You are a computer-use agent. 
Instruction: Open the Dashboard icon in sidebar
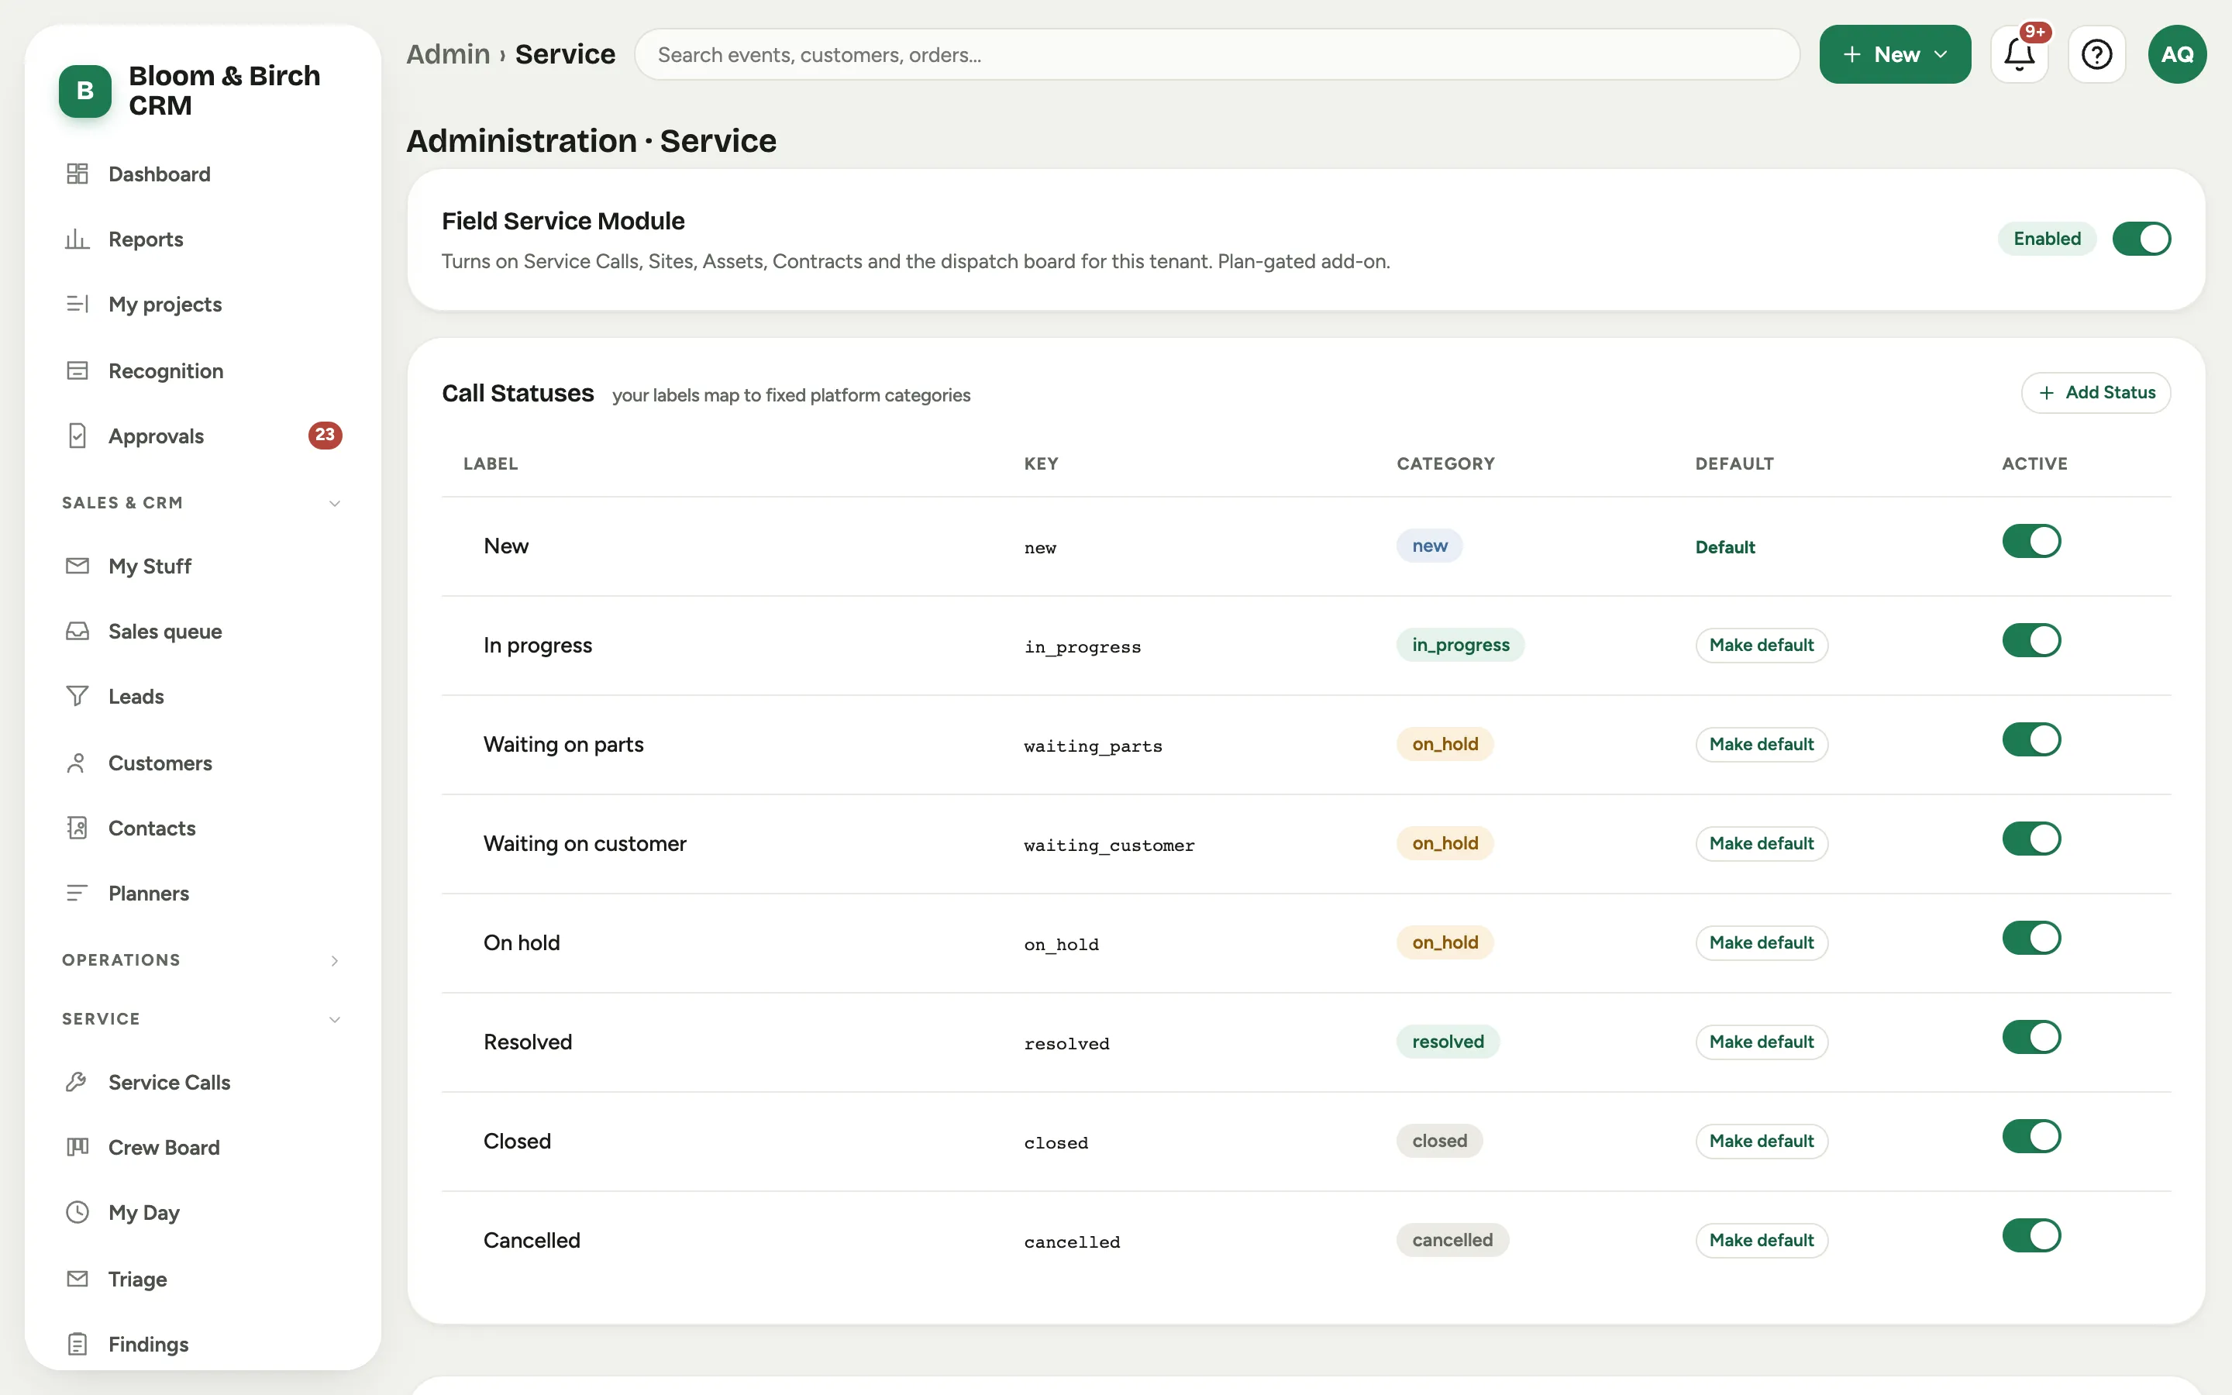77,174
